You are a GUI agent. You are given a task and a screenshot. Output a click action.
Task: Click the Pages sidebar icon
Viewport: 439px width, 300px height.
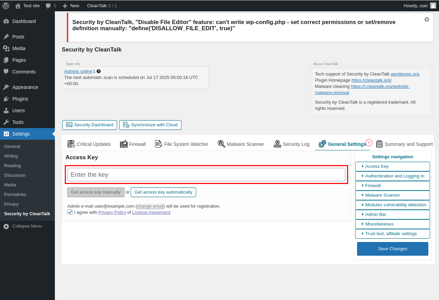tap(6, 60)
